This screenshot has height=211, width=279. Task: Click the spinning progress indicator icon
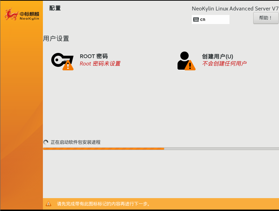pyautogui.click(x=46, y=142)
